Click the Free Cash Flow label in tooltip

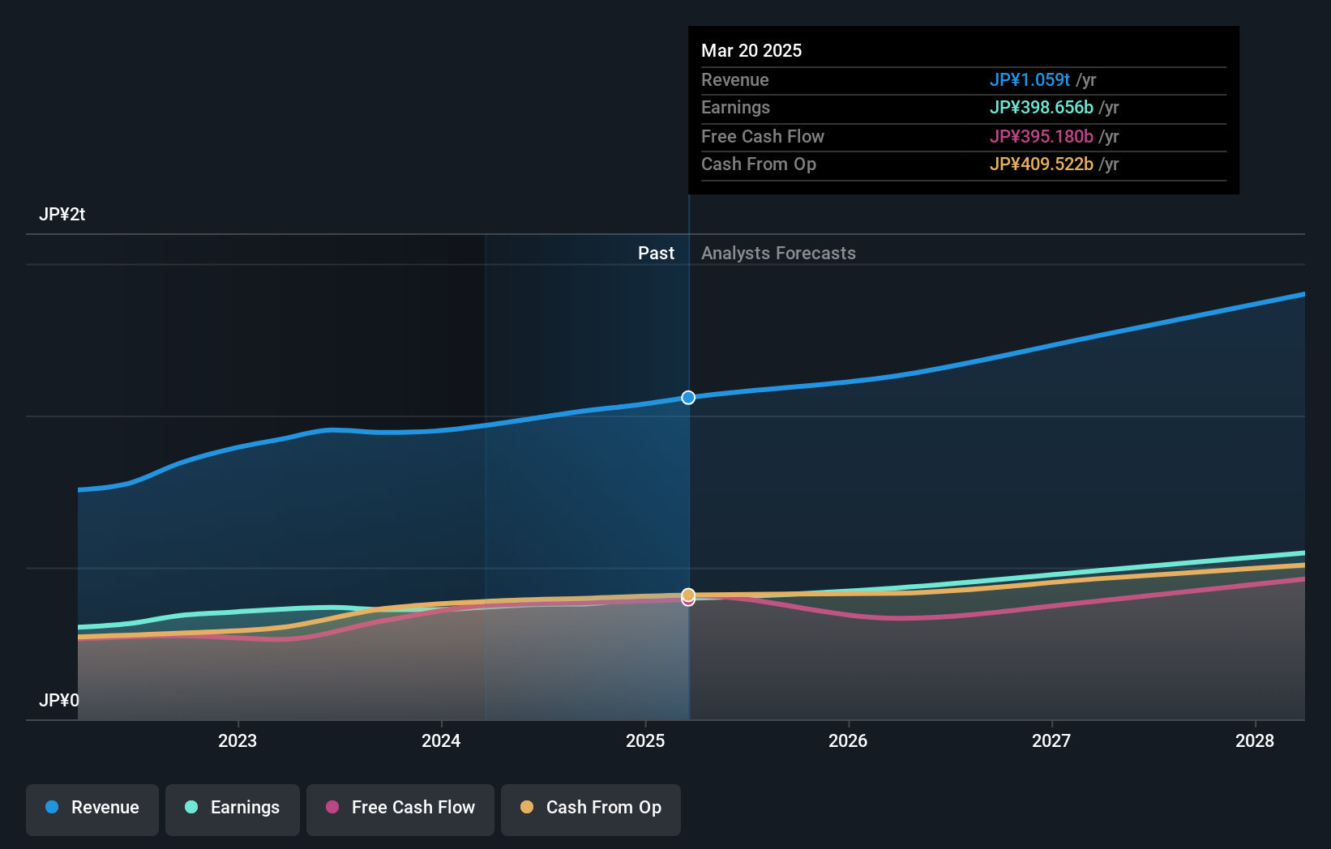coord(763,137)
